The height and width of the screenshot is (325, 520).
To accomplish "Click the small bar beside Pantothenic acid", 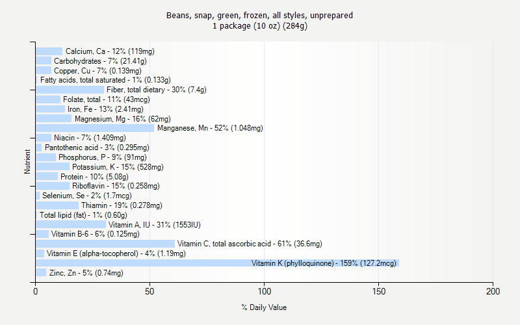I will (x=39, y=148).
